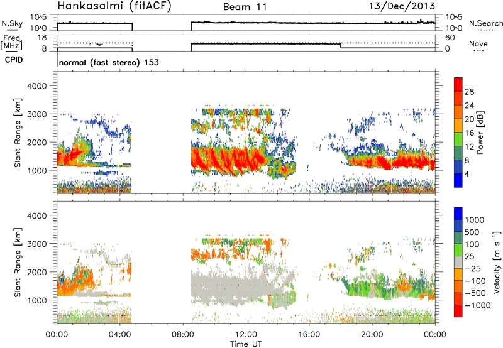Click the 1000 tick on velocity panel
503x348 pixels.
click(x=36, y=300)
